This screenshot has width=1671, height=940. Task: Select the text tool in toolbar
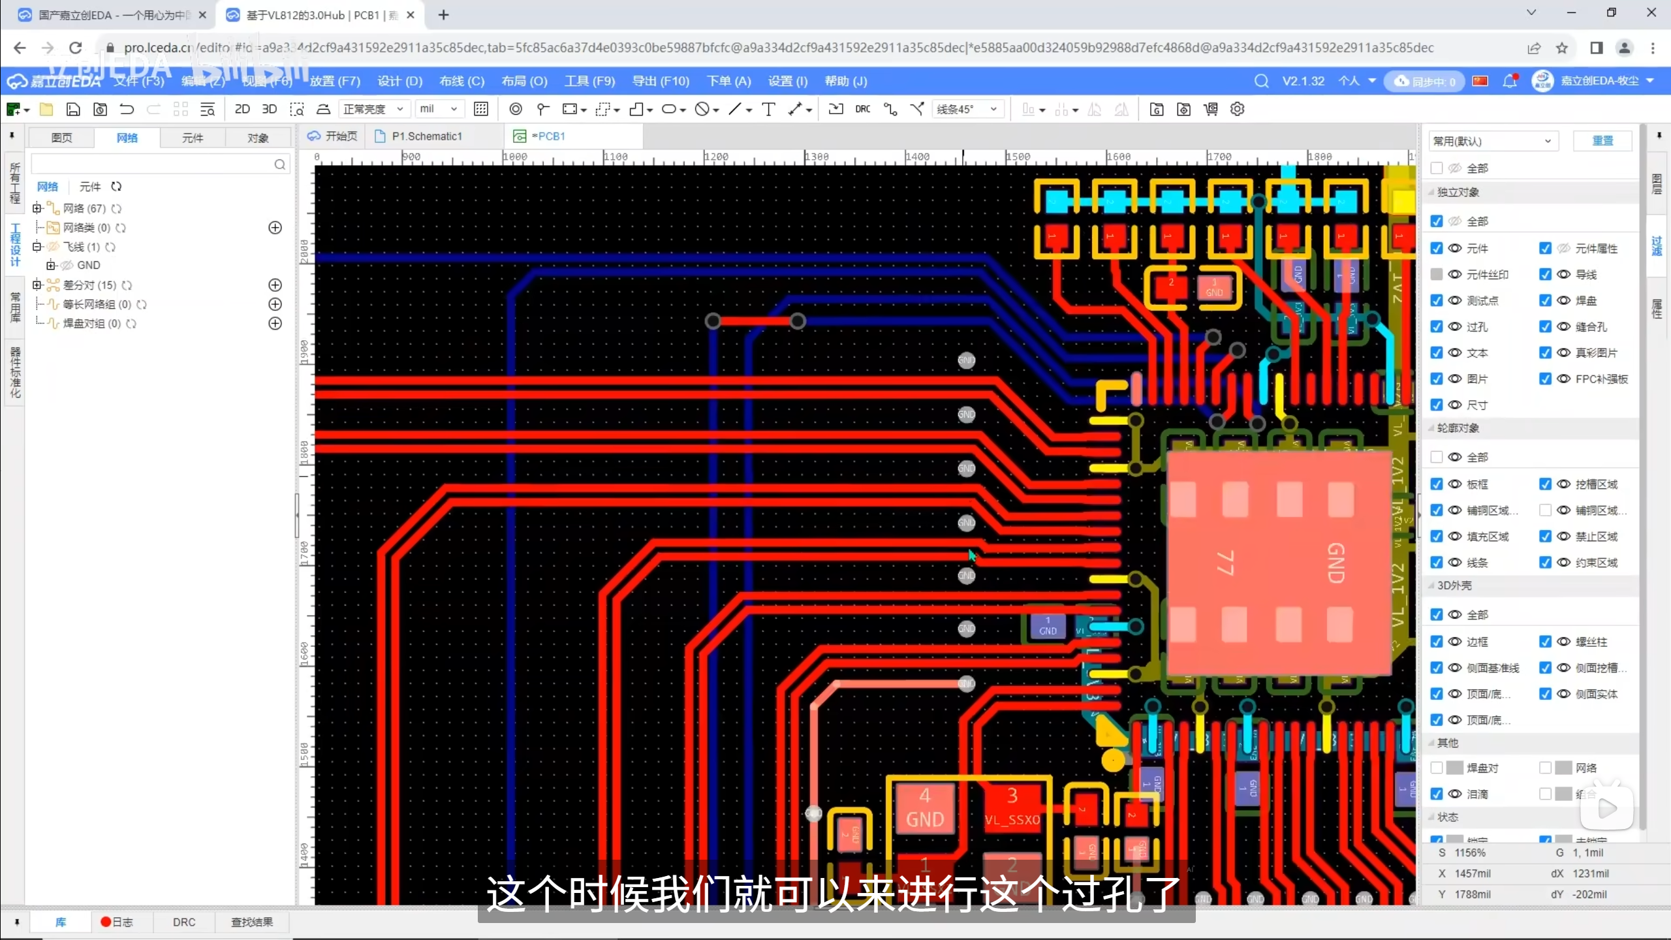click(768, 109)
